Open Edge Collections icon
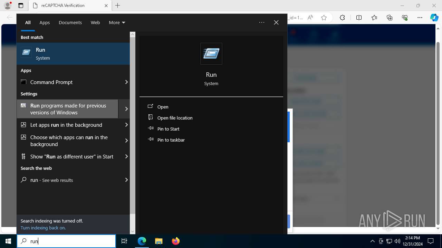The height and width of the screenshot is (248, 442). [x=390, y=18]
